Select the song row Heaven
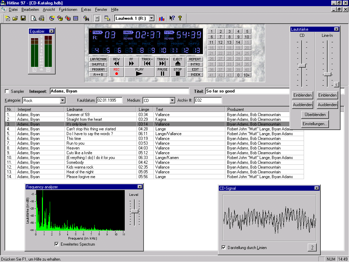The width and height of the screenshot is (349, 262). (x=154, y=148)
